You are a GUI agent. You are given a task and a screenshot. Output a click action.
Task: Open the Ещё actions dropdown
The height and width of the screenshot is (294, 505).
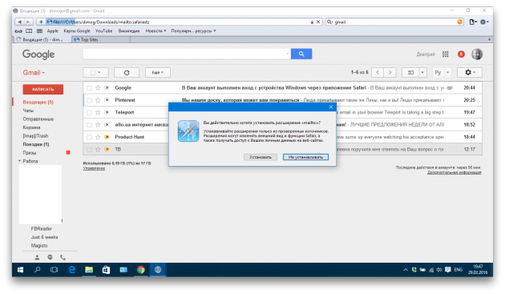[x=157, y=72]
